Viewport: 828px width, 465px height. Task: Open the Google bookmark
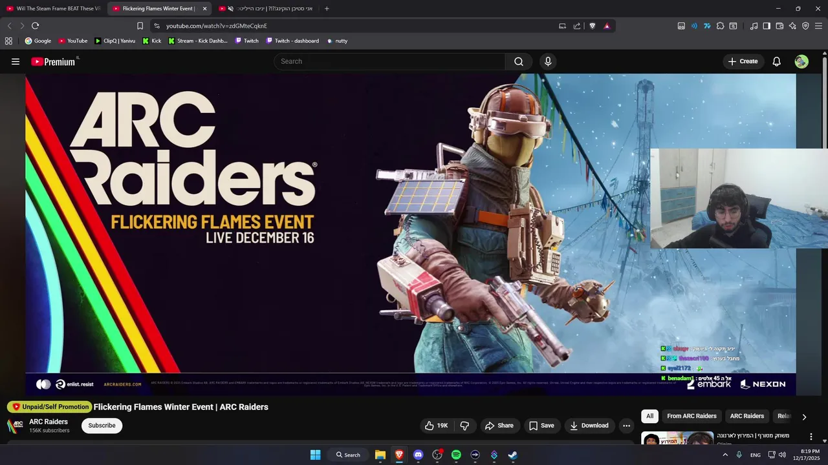(x=38, y=41)
